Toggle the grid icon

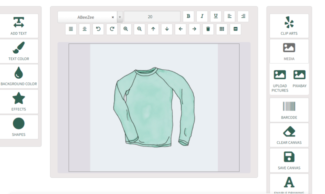(222, 29)
